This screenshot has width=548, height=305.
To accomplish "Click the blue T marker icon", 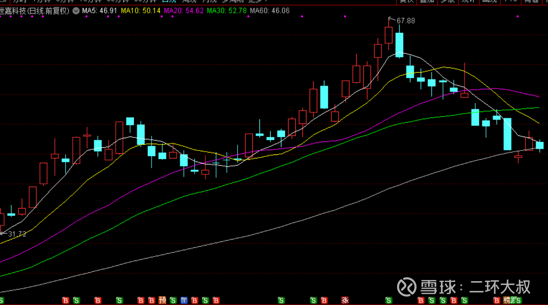I will click(x=184, y=300).
